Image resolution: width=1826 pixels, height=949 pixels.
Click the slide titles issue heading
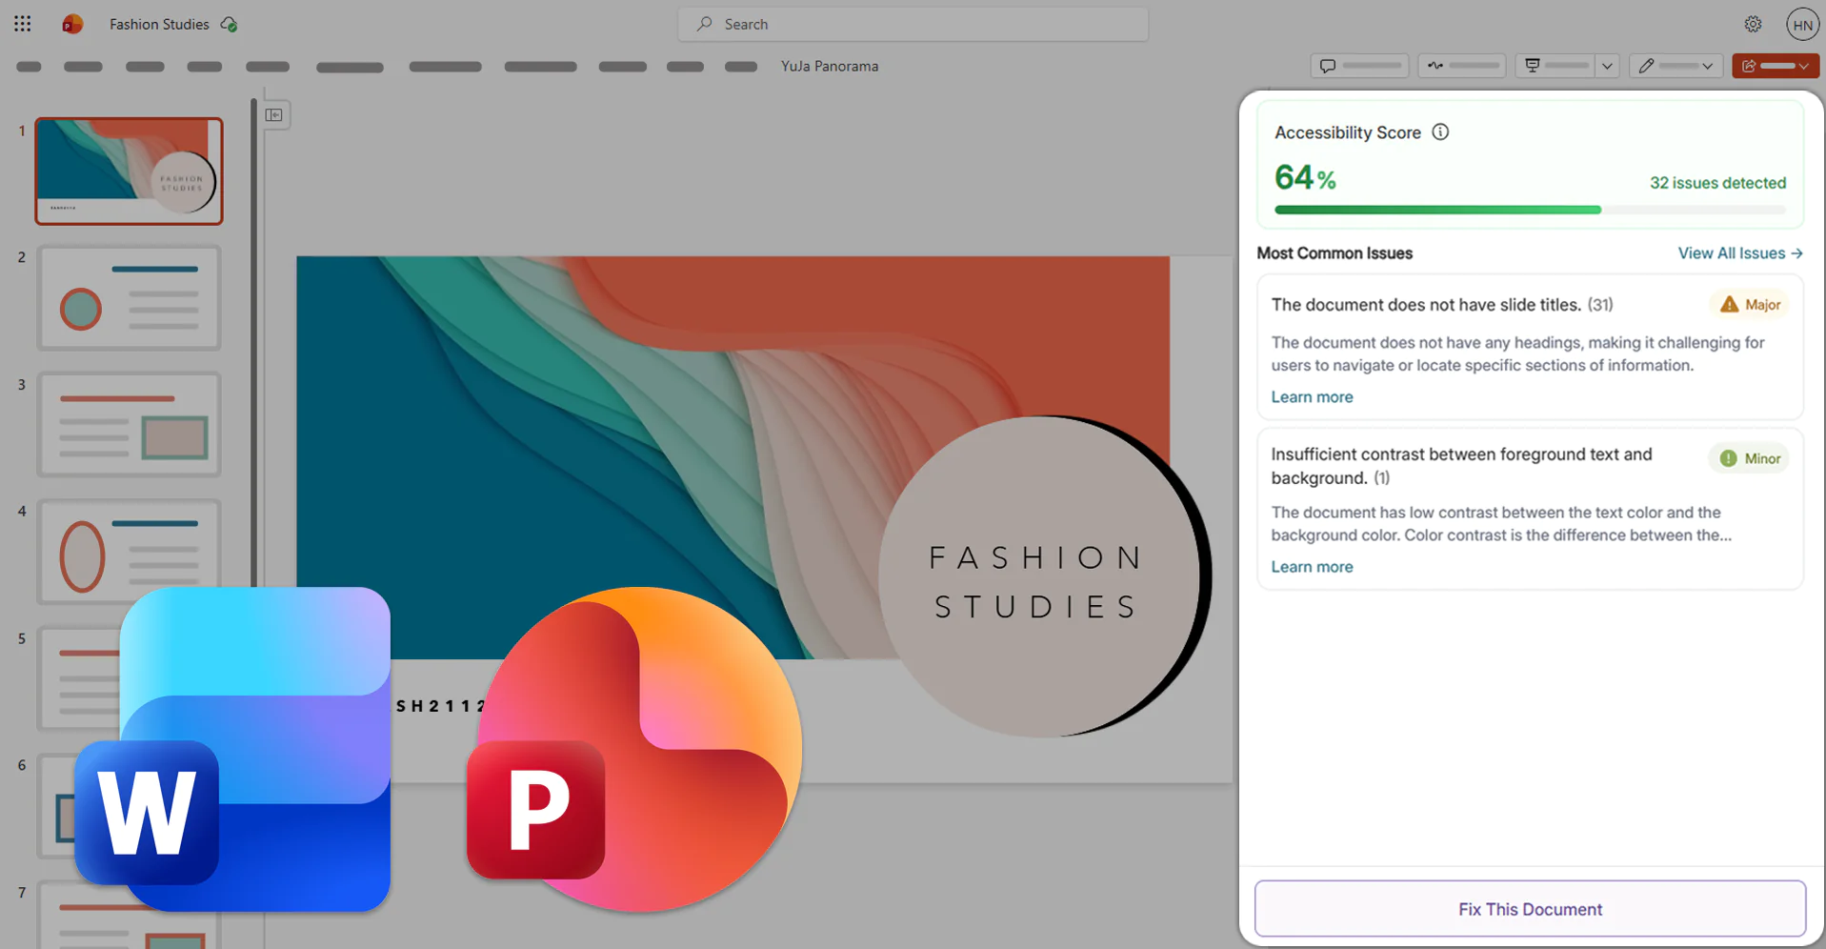point(1442,305)
